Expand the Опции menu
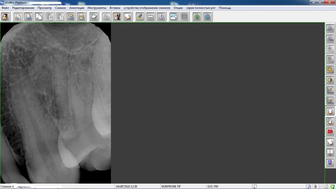Image resolution: width=336 pixels, height=189 pixels. (178, 8)
